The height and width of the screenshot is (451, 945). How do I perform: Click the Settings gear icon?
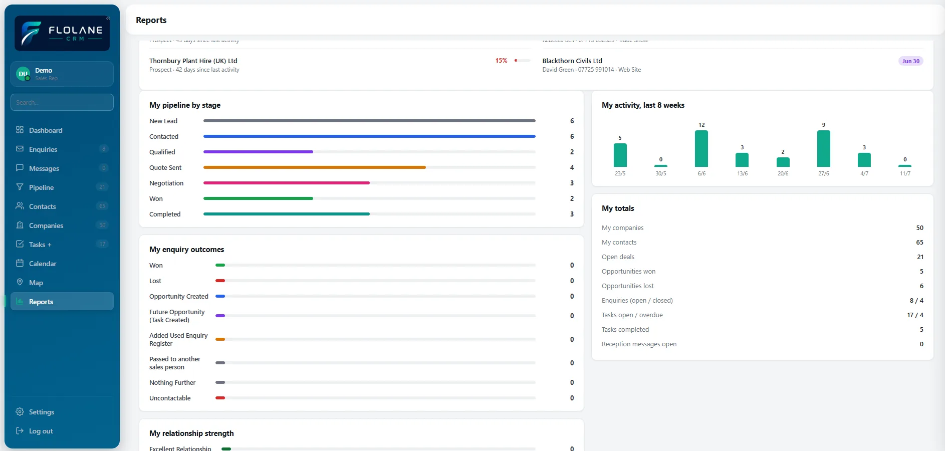click(20, 411)
